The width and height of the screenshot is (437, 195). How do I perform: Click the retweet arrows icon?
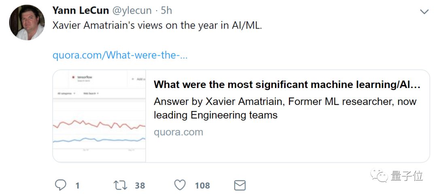click(120, 185)
